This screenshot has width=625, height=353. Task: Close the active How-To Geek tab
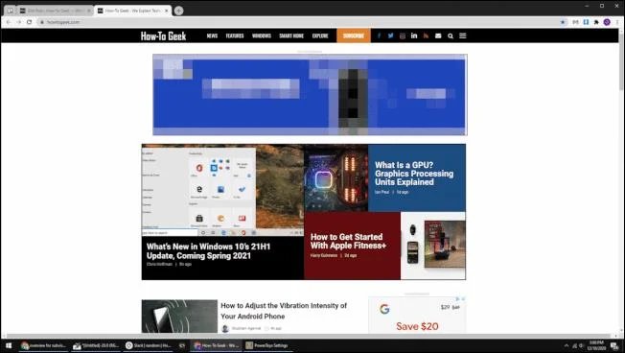pyautogui.click(x=167, y=11)
